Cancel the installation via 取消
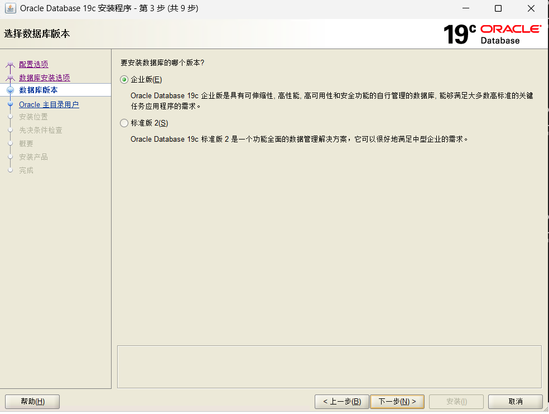Screen dimensions: 549x414 pos(515,401)
